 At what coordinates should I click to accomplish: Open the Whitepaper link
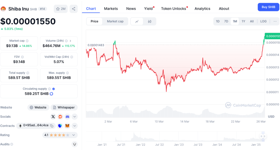pyautogui.click(x=64, y=107)
